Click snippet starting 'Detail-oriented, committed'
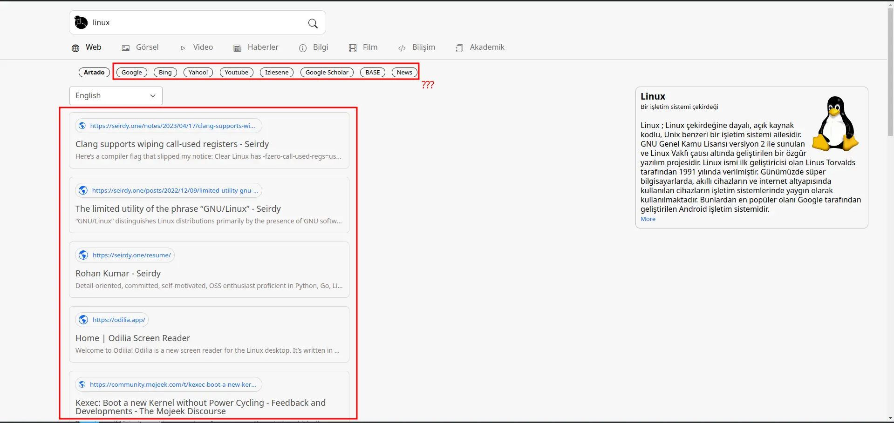The image size is (894, 423). click(x=209, y=286)
